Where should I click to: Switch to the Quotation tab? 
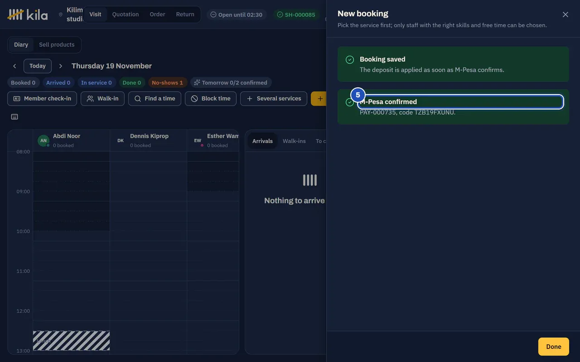[x=126, y=14]
